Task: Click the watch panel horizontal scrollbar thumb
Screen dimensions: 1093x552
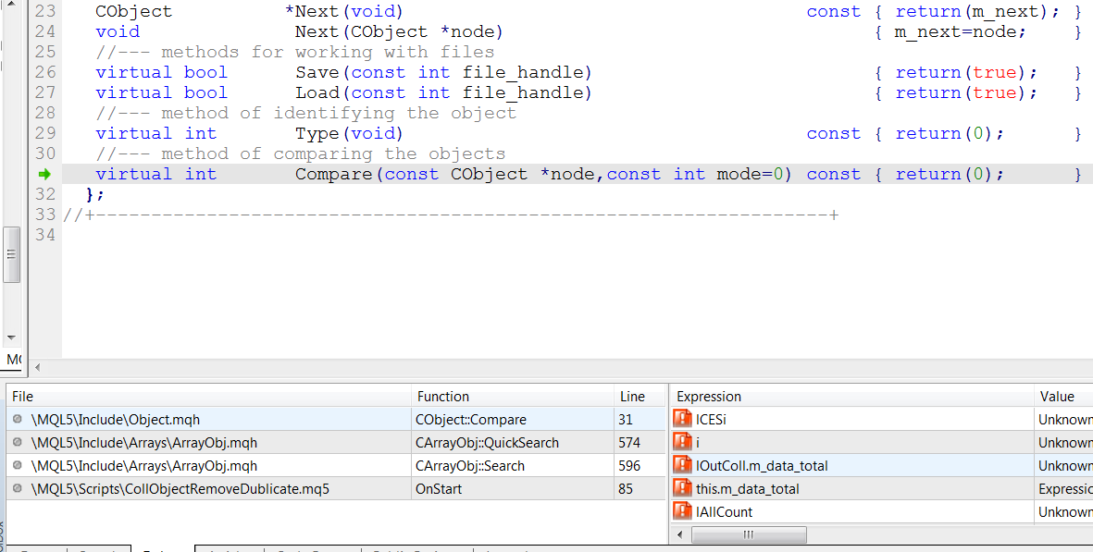Action: (750, 534)
